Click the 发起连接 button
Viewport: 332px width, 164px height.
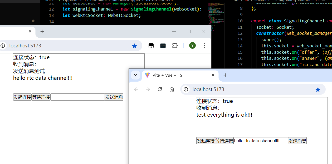[206, 141]
